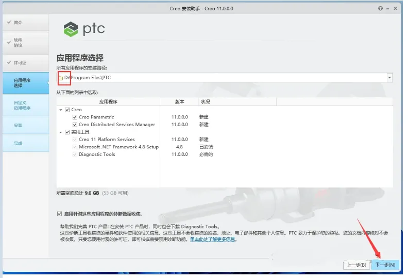
Task: Minimize the Creo installer window
Action: 388,9
